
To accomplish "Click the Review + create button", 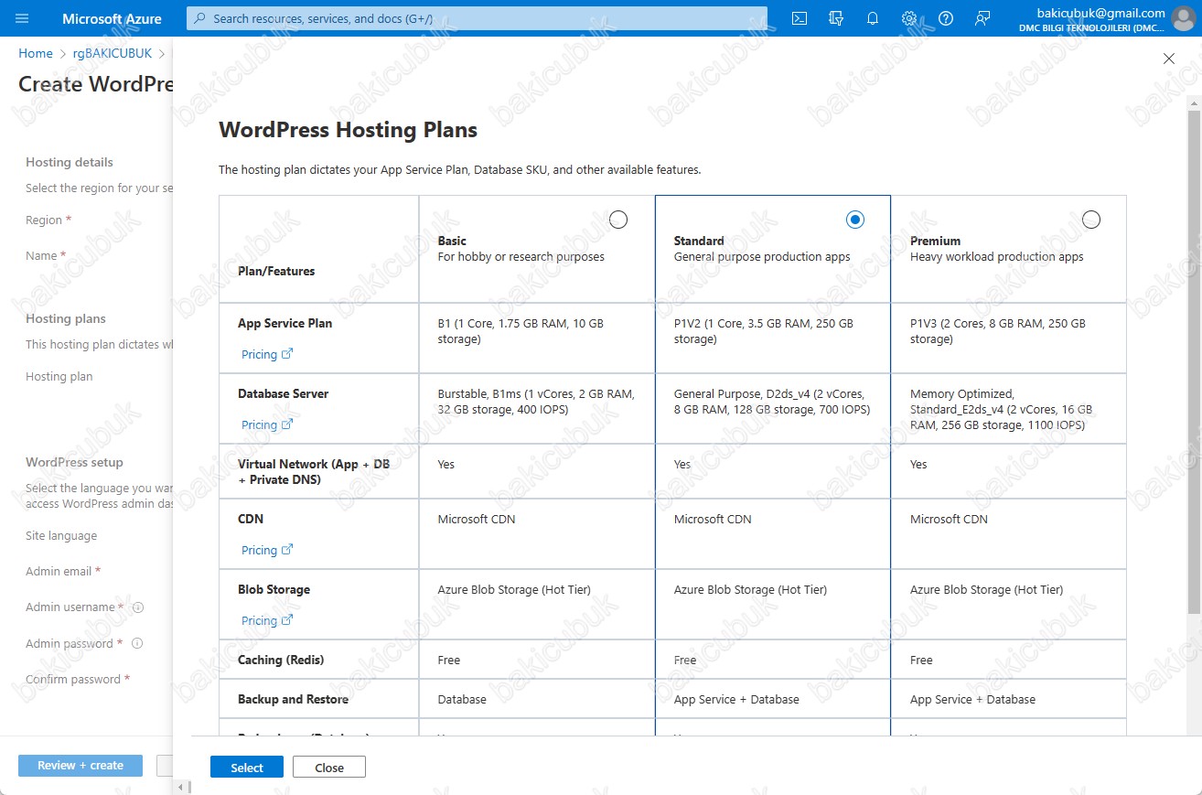I will [x=80, y=765].
